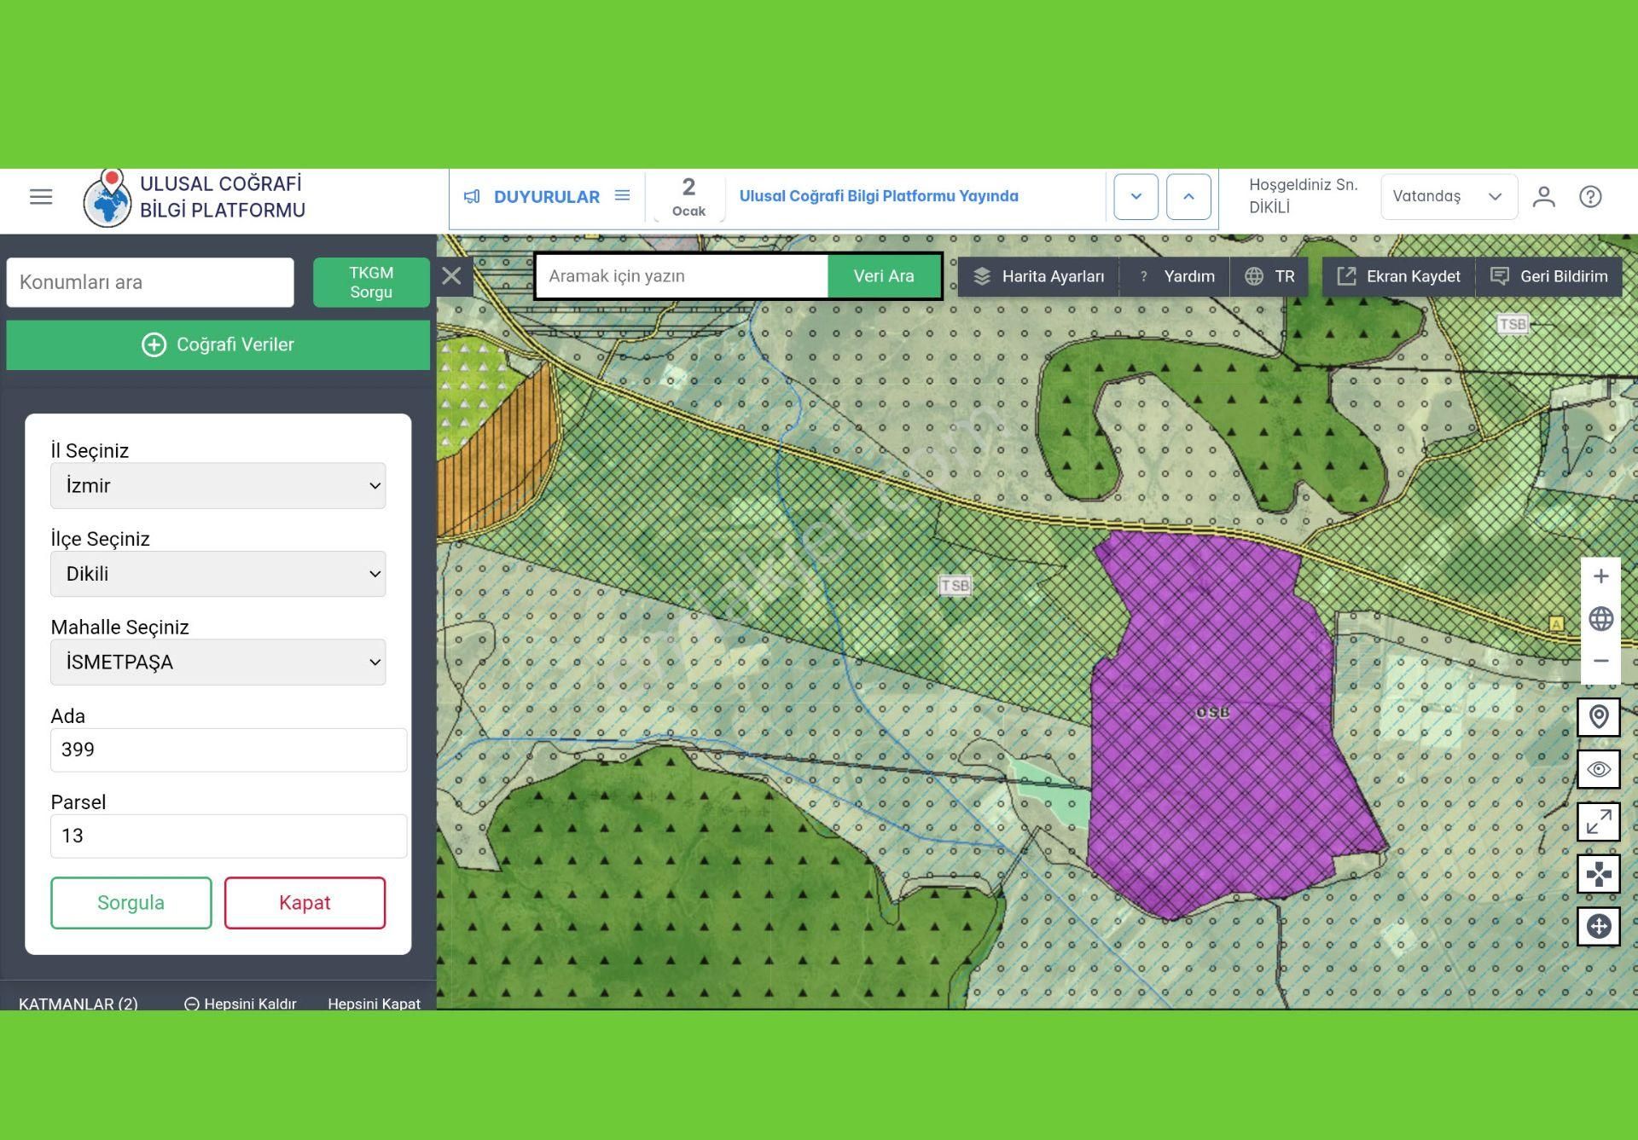The height and width of the screenshot is (1140, 1638).
Task: Open the Mahalle İSMETPAŞA dropdown
Action: [x=218, y=663]
